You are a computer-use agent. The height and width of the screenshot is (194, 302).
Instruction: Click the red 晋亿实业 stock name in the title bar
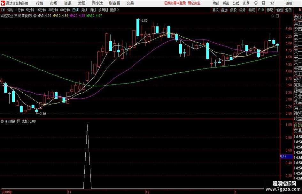click(x=194, y=3)
